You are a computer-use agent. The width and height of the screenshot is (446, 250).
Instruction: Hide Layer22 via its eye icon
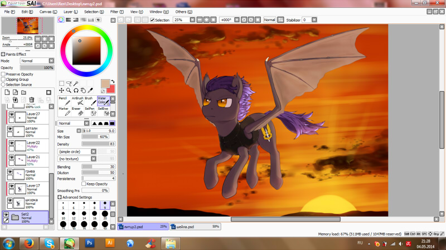point(11,143)
